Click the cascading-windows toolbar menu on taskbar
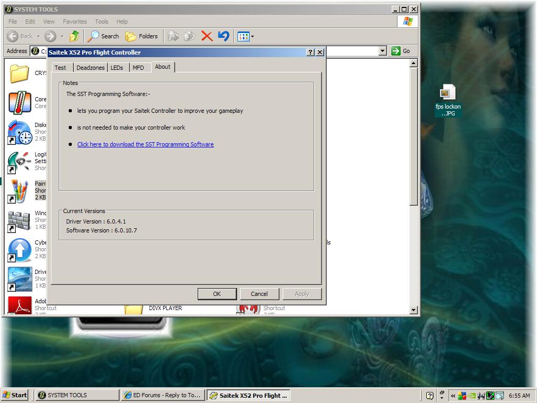The image size is (537, 403). coord(442,395)
